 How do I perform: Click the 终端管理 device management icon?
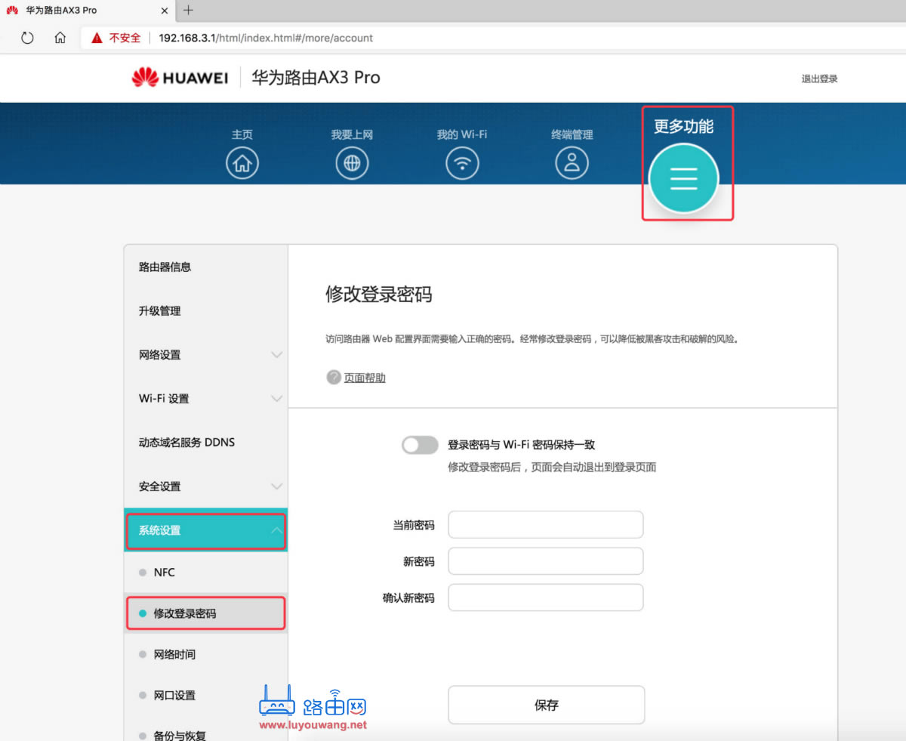[572, 162]
